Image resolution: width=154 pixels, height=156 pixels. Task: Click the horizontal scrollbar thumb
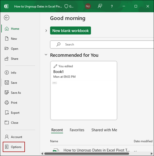click(87, 153)
